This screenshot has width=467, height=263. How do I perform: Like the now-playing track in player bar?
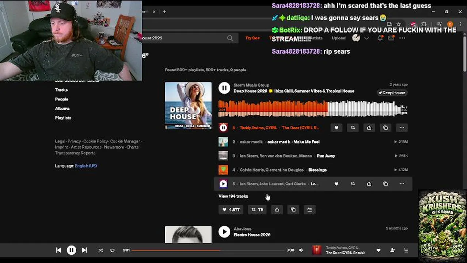pyautogui.click(x=379, y=250)
